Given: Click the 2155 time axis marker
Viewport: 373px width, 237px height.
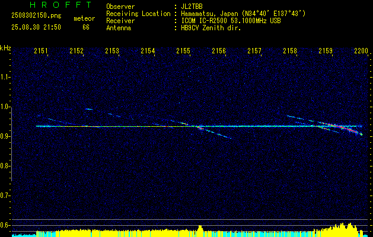Looking at the screenshot, I should (x=183, y=51).
